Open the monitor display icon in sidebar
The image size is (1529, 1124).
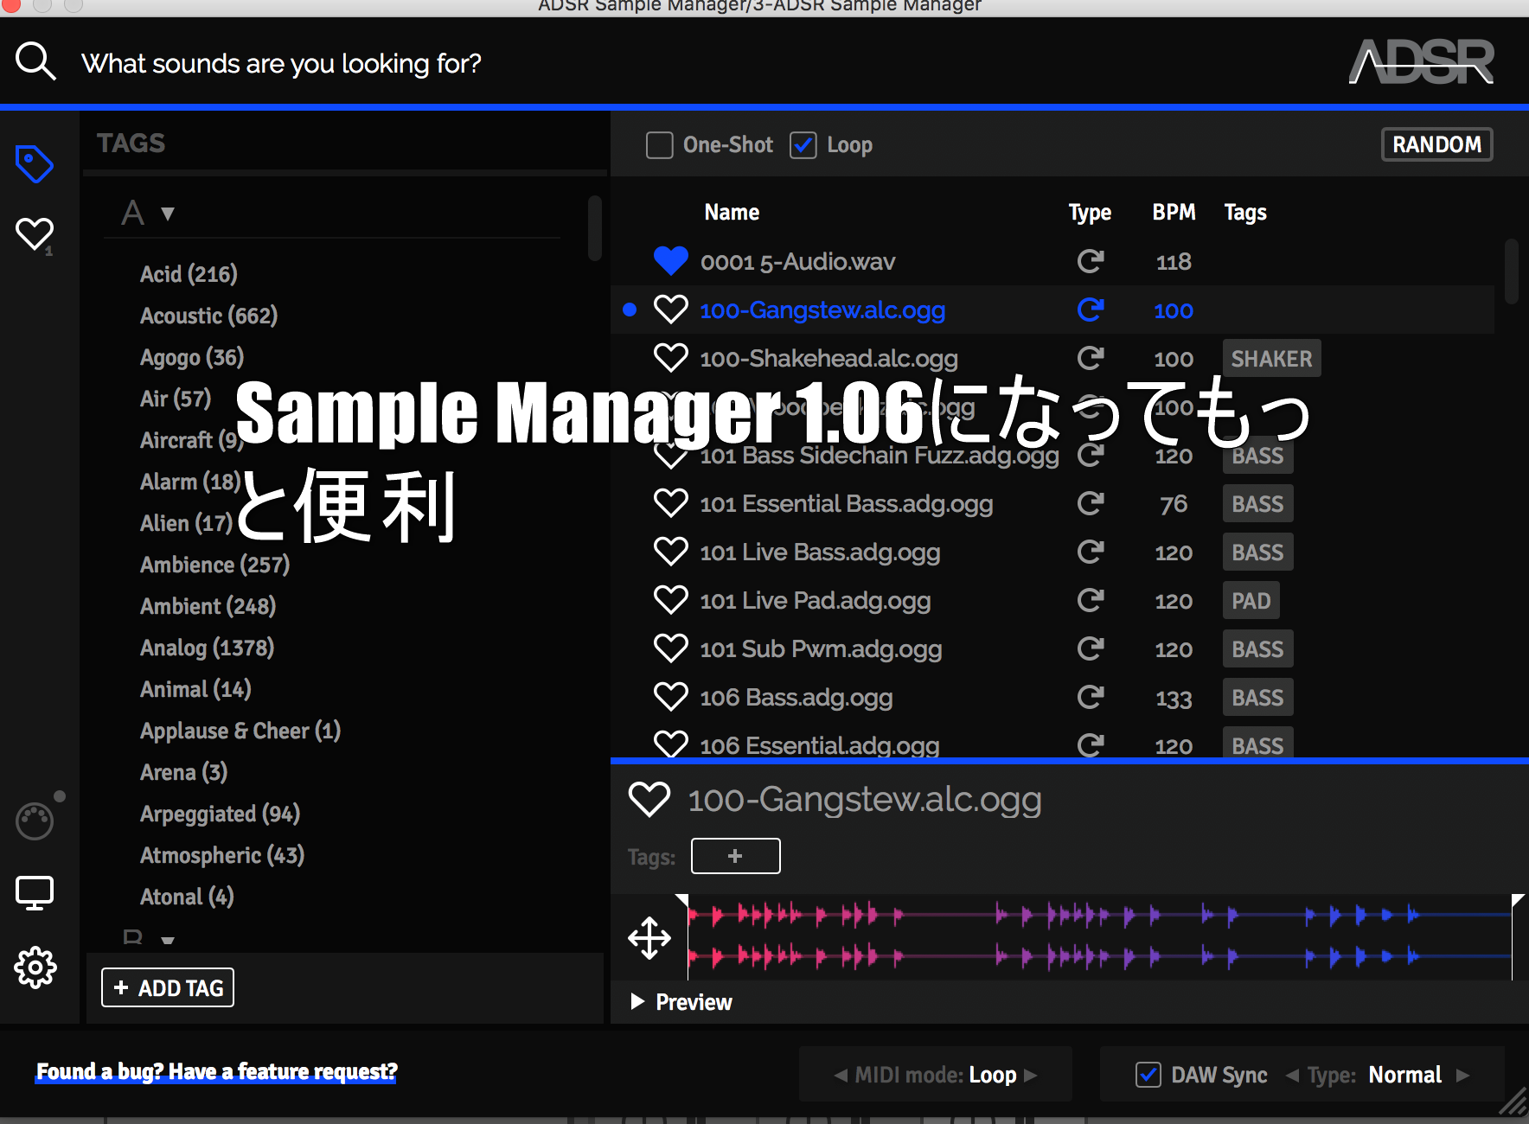click(x=35, y=892)
